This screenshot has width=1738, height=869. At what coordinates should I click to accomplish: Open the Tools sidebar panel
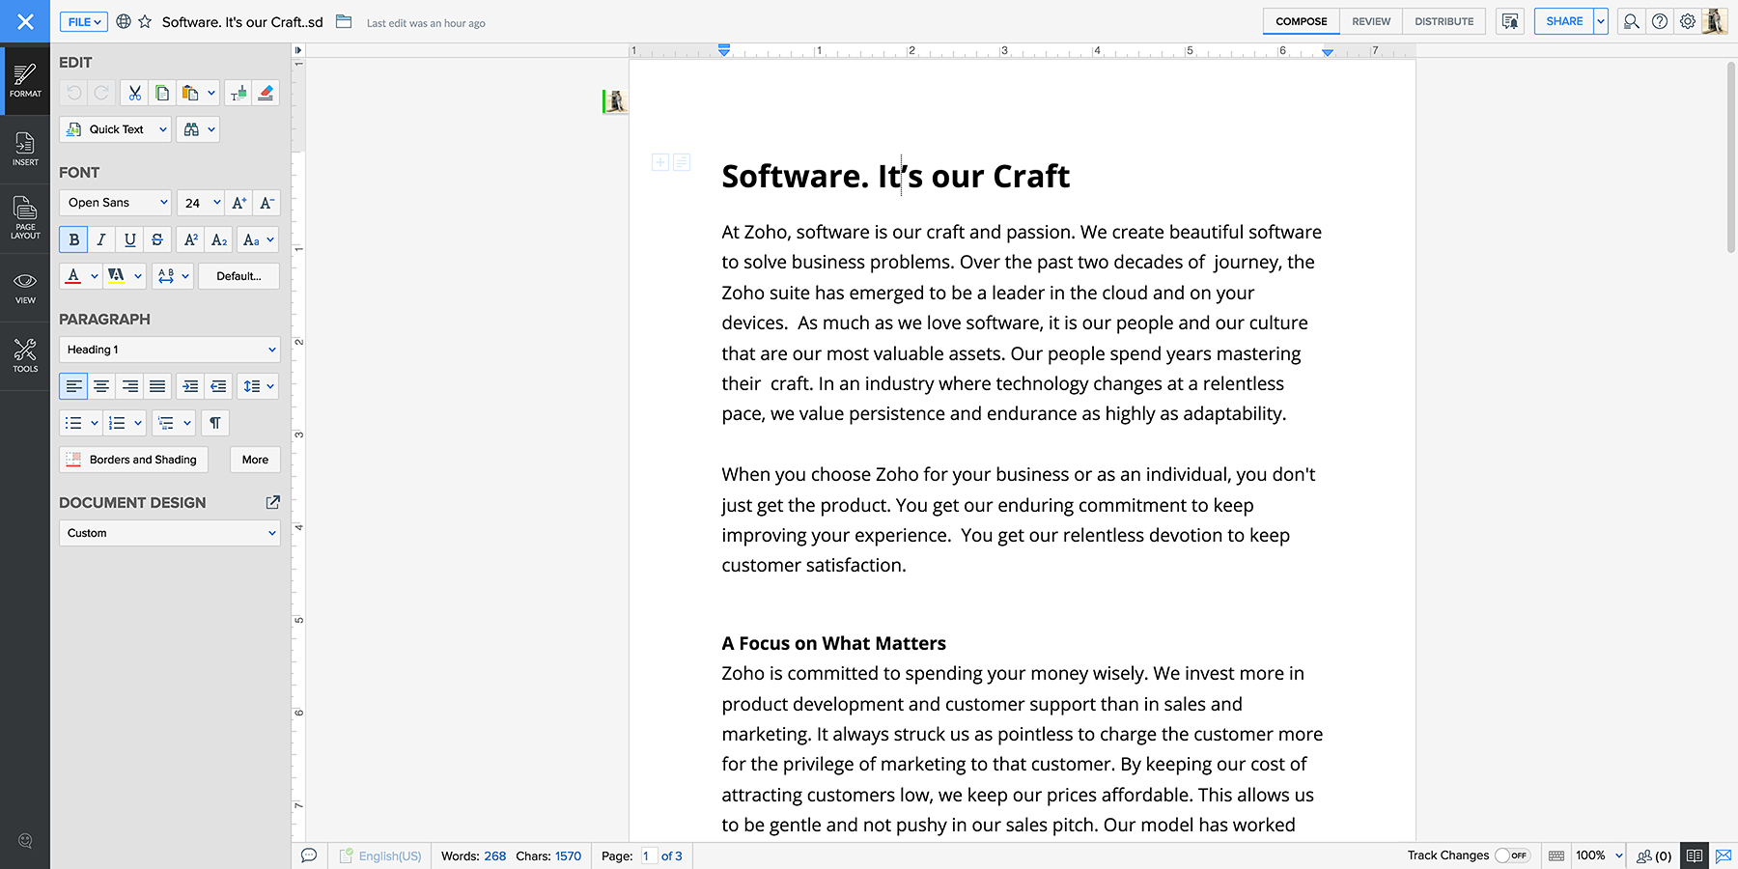pyautogui.click(x=25, y=355)
